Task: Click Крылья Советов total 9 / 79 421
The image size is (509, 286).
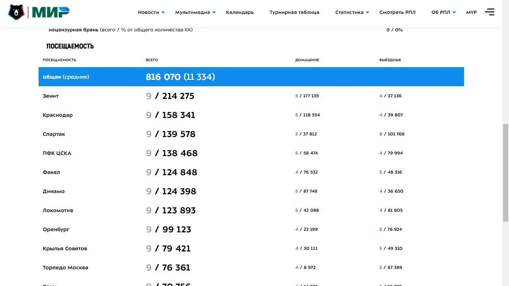Action: [x=168, y=248]
